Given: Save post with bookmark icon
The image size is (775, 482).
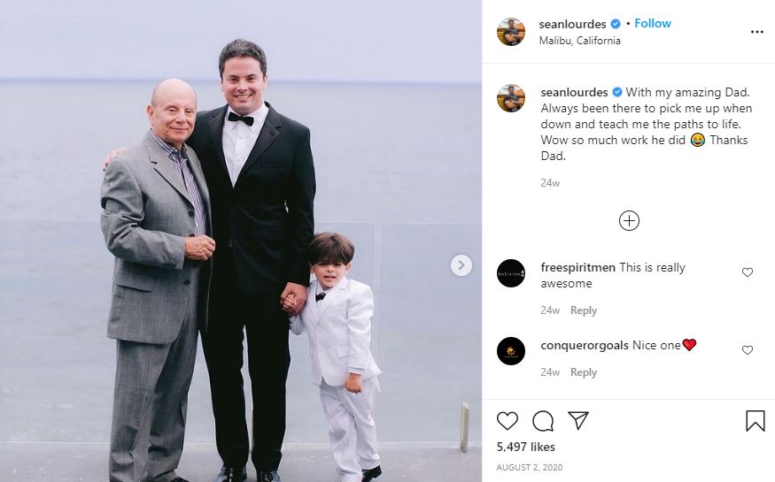Looking at the screenshot, I should (x=755, y=420).
